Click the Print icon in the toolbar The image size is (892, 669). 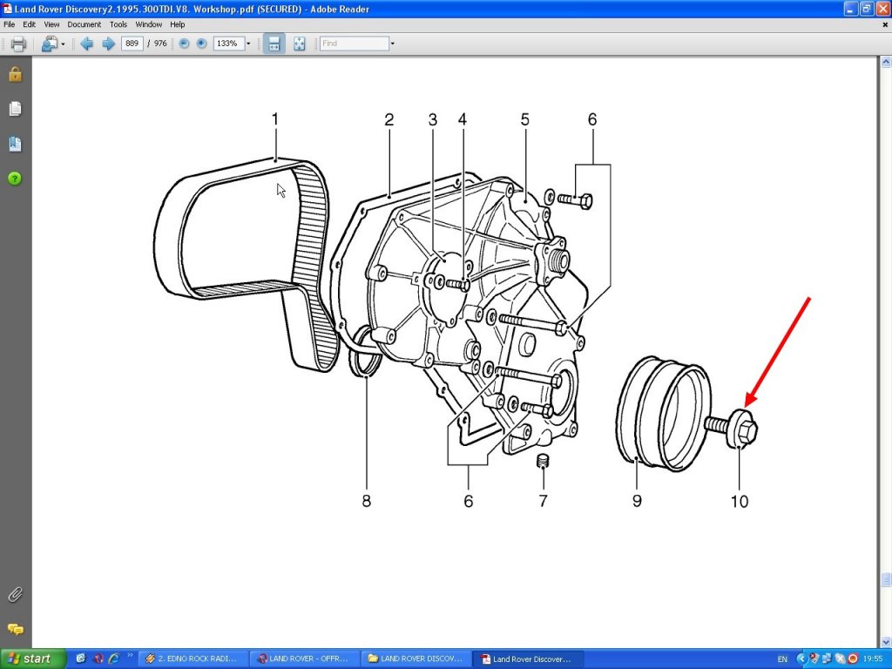[17, 44]
